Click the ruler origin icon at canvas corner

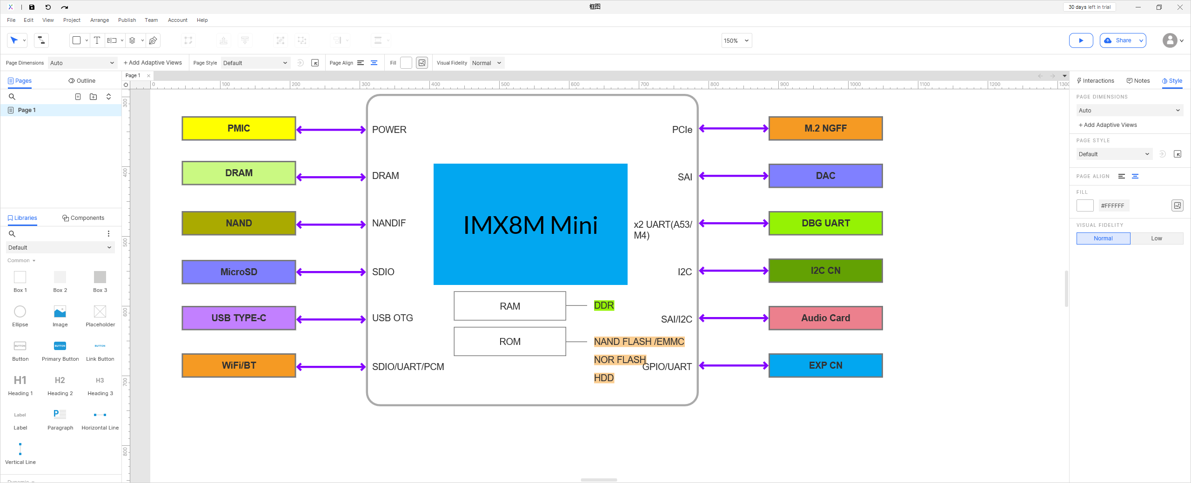click(126, 85)
